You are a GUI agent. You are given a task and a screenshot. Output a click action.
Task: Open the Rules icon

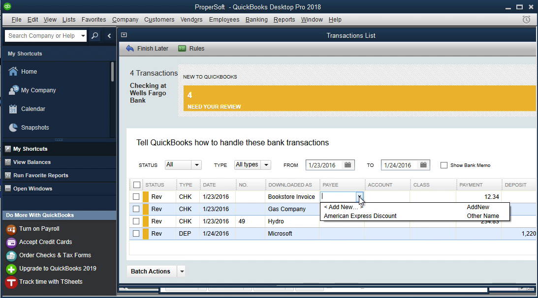click(x=182, y=49)
